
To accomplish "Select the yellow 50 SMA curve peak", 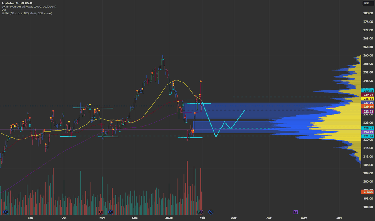I will click(177, 80).
